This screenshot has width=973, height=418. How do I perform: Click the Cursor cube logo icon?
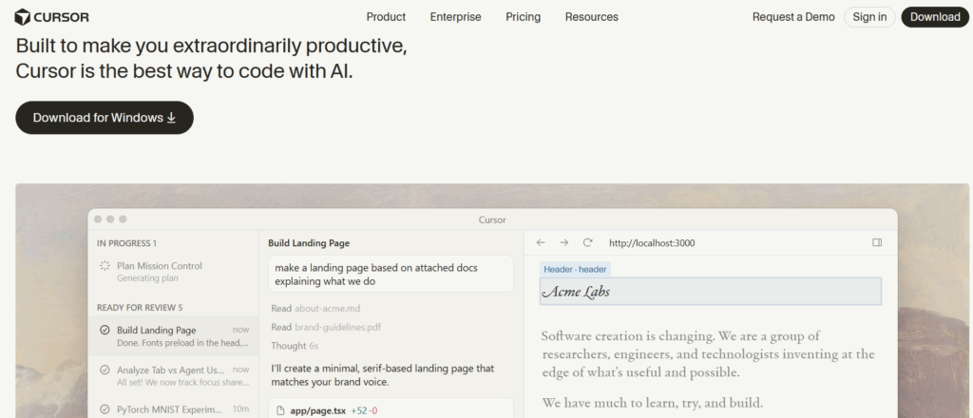pos(23,17)
